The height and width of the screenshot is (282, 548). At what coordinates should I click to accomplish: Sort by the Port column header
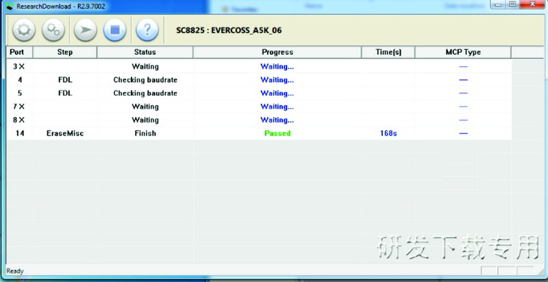18,52
